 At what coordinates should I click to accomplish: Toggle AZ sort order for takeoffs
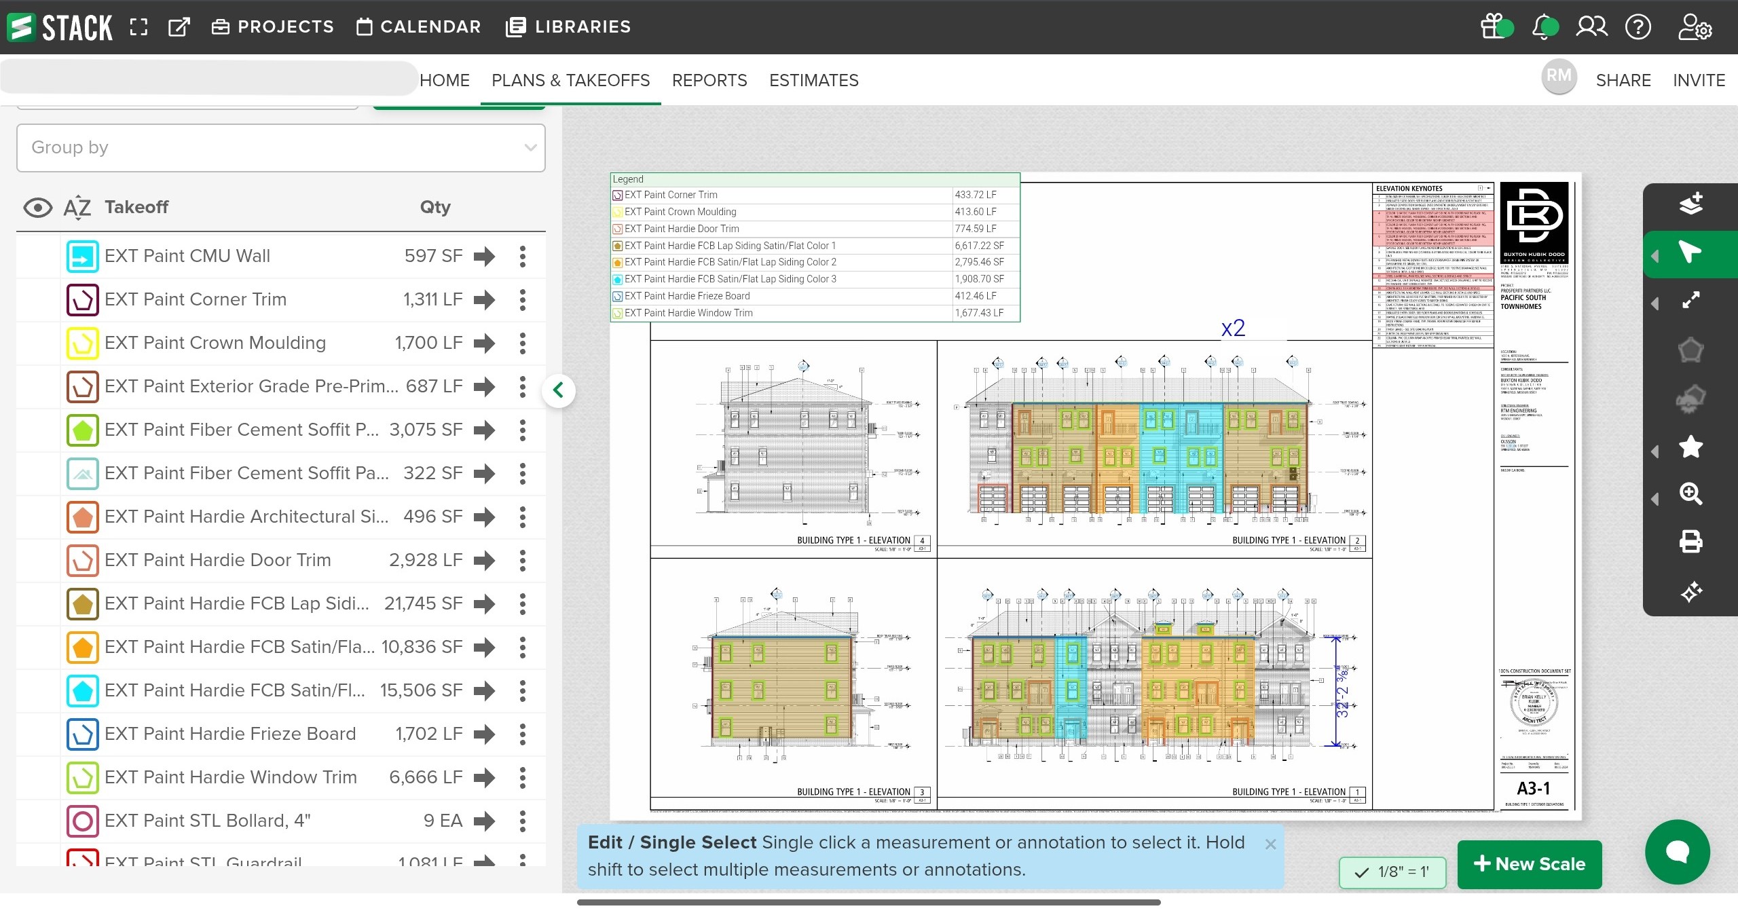(x=77, y=208)
